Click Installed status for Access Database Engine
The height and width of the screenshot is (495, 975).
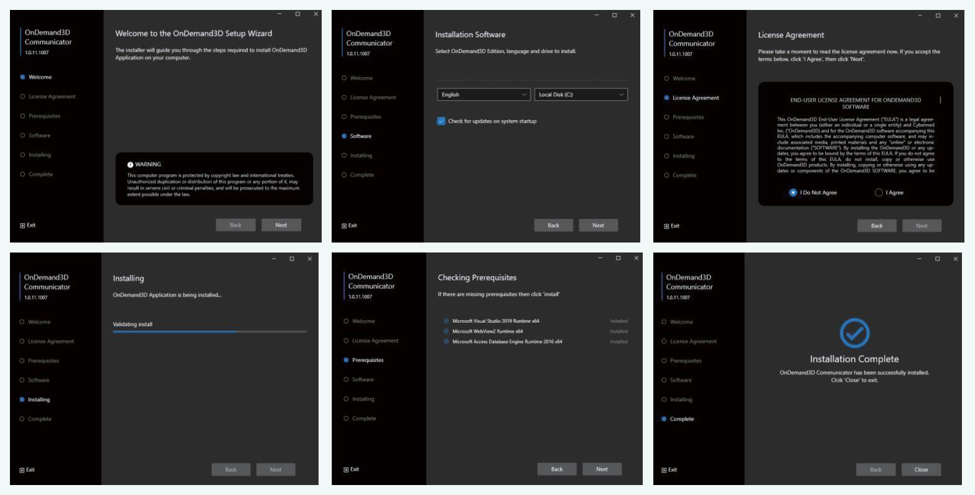tap(618, 342)
